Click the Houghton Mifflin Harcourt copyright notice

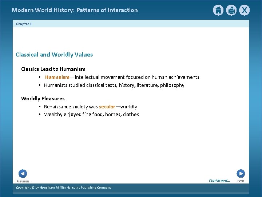[63, 188]
